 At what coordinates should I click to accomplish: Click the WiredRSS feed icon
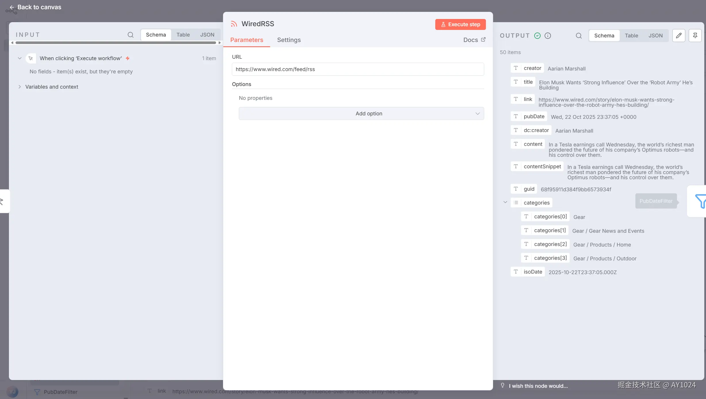coord(234,24)
